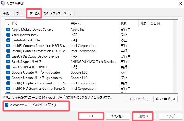Sort by the 製造元 column header

94,23
